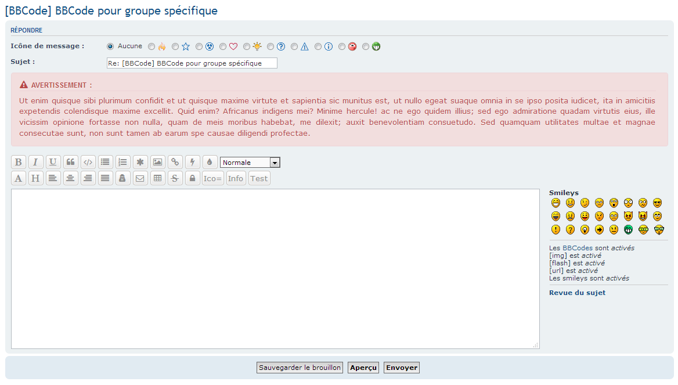The height and width of the screenshot is (385, 678).
Task: Open the Normale font size dropdown
Action: point(250,162)
